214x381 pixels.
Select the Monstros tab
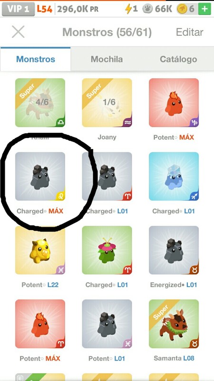click(x=36, y=59)
